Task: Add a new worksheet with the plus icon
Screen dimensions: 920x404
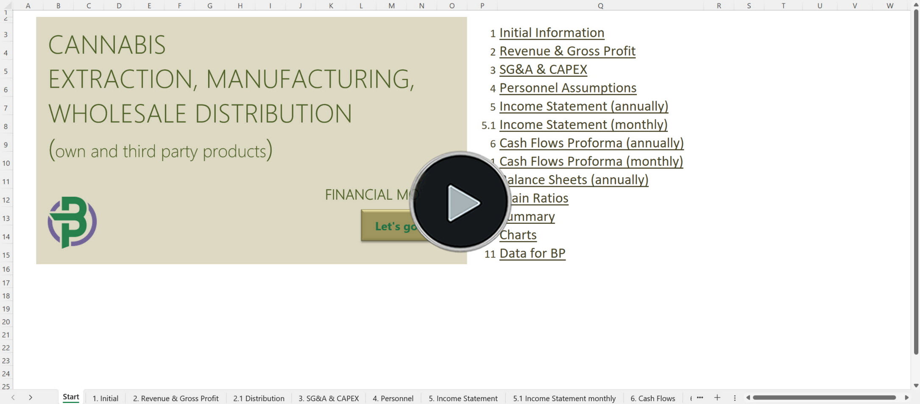Action: pos(717,398)
